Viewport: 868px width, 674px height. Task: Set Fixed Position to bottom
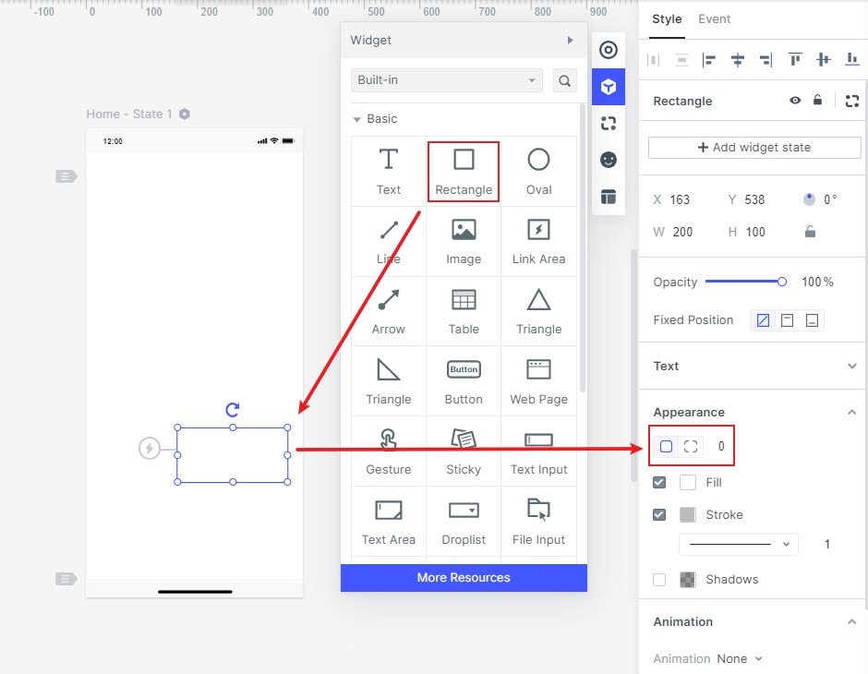click(x=812, y=319)
